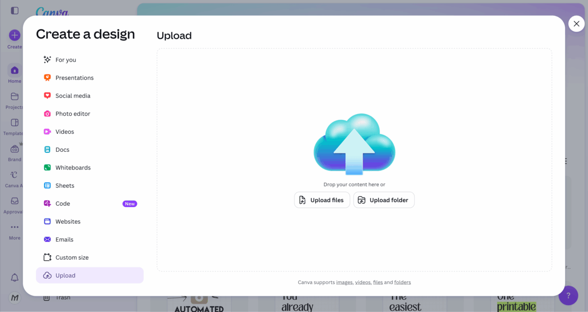The width and height of the screenshot is (588, 312).
Task: Click the Photo editor camera icon
Action: pyautogui.click(x=48, y=114)
